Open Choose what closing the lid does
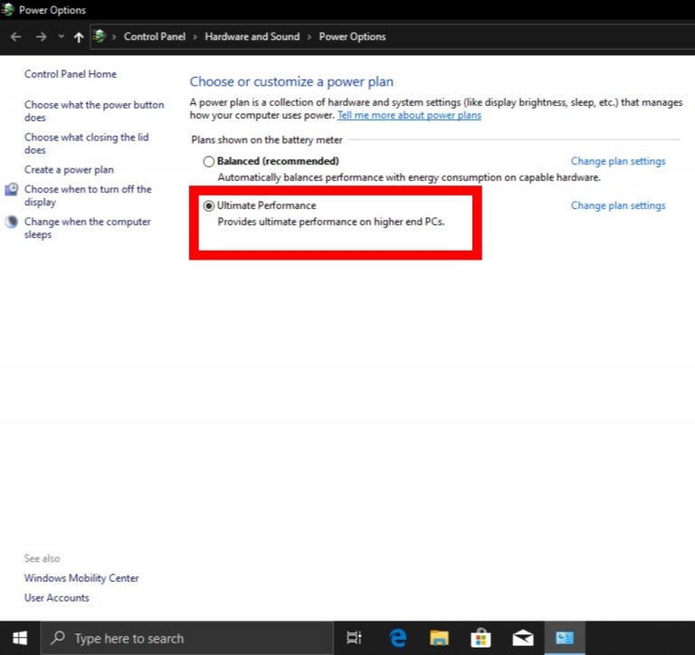 87,144
